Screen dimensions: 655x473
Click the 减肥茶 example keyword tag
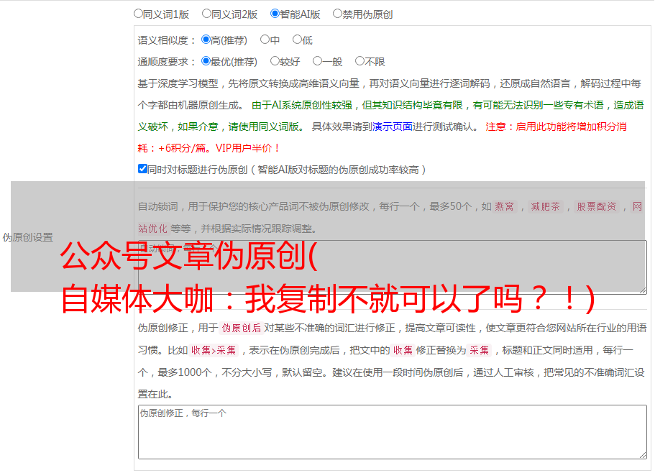click(546, 206)
